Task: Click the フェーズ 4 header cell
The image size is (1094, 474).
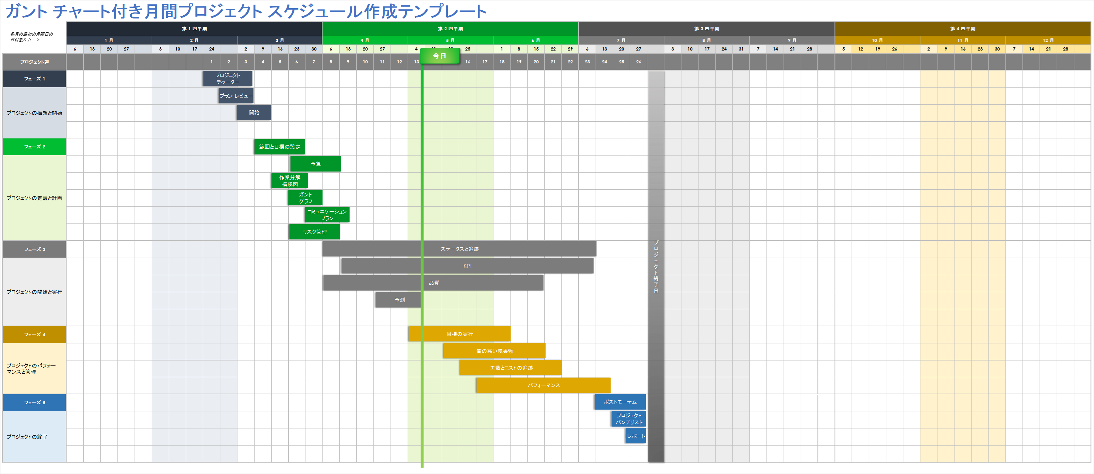Action: (x=35, y=335)
